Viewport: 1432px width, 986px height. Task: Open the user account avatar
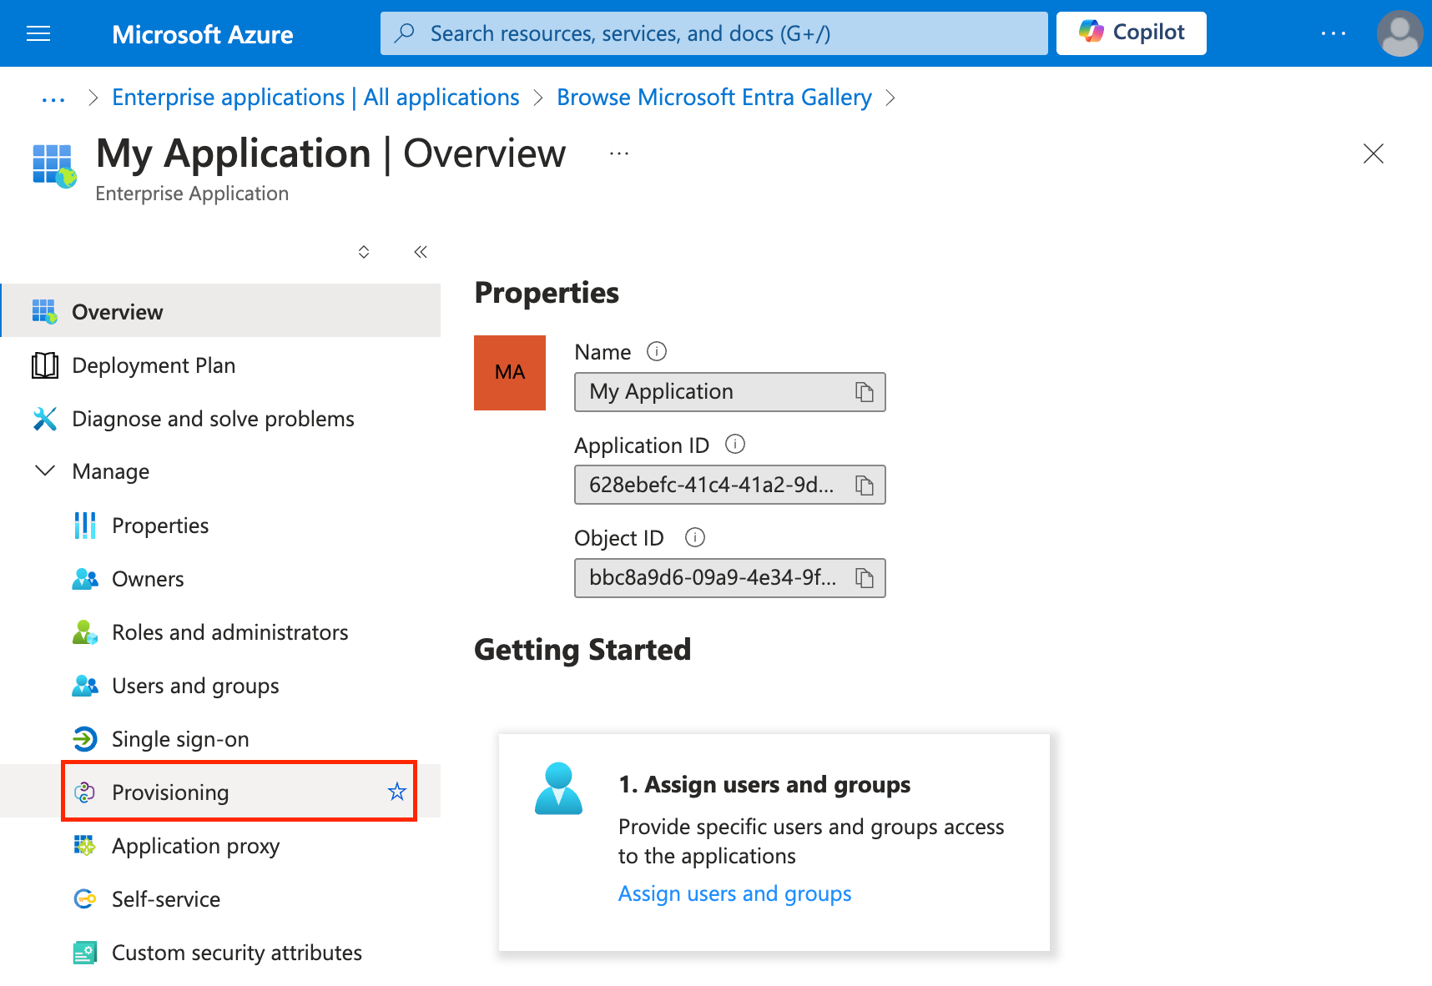coord(1399,33)
